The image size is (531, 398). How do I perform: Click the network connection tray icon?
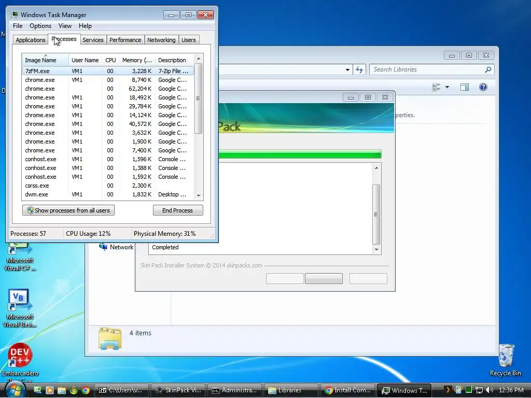tap(479, 390)
